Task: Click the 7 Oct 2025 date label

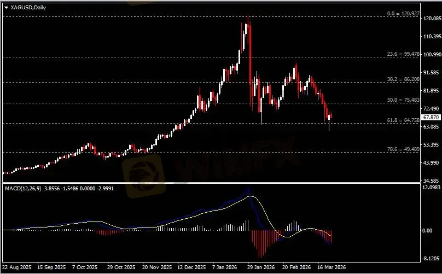Action: 85,267
